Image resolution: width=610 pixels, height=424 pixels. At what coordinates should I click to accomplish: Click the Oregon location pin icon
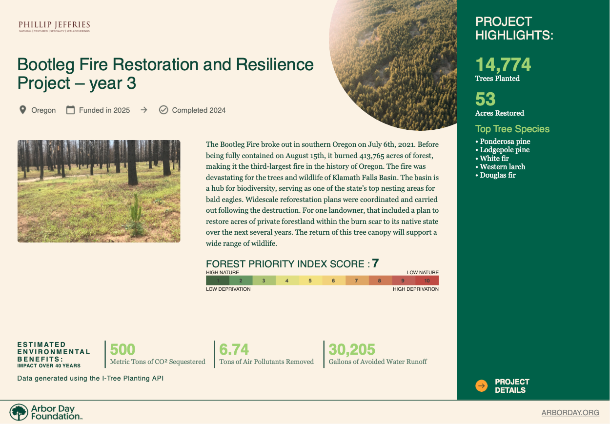22,110
